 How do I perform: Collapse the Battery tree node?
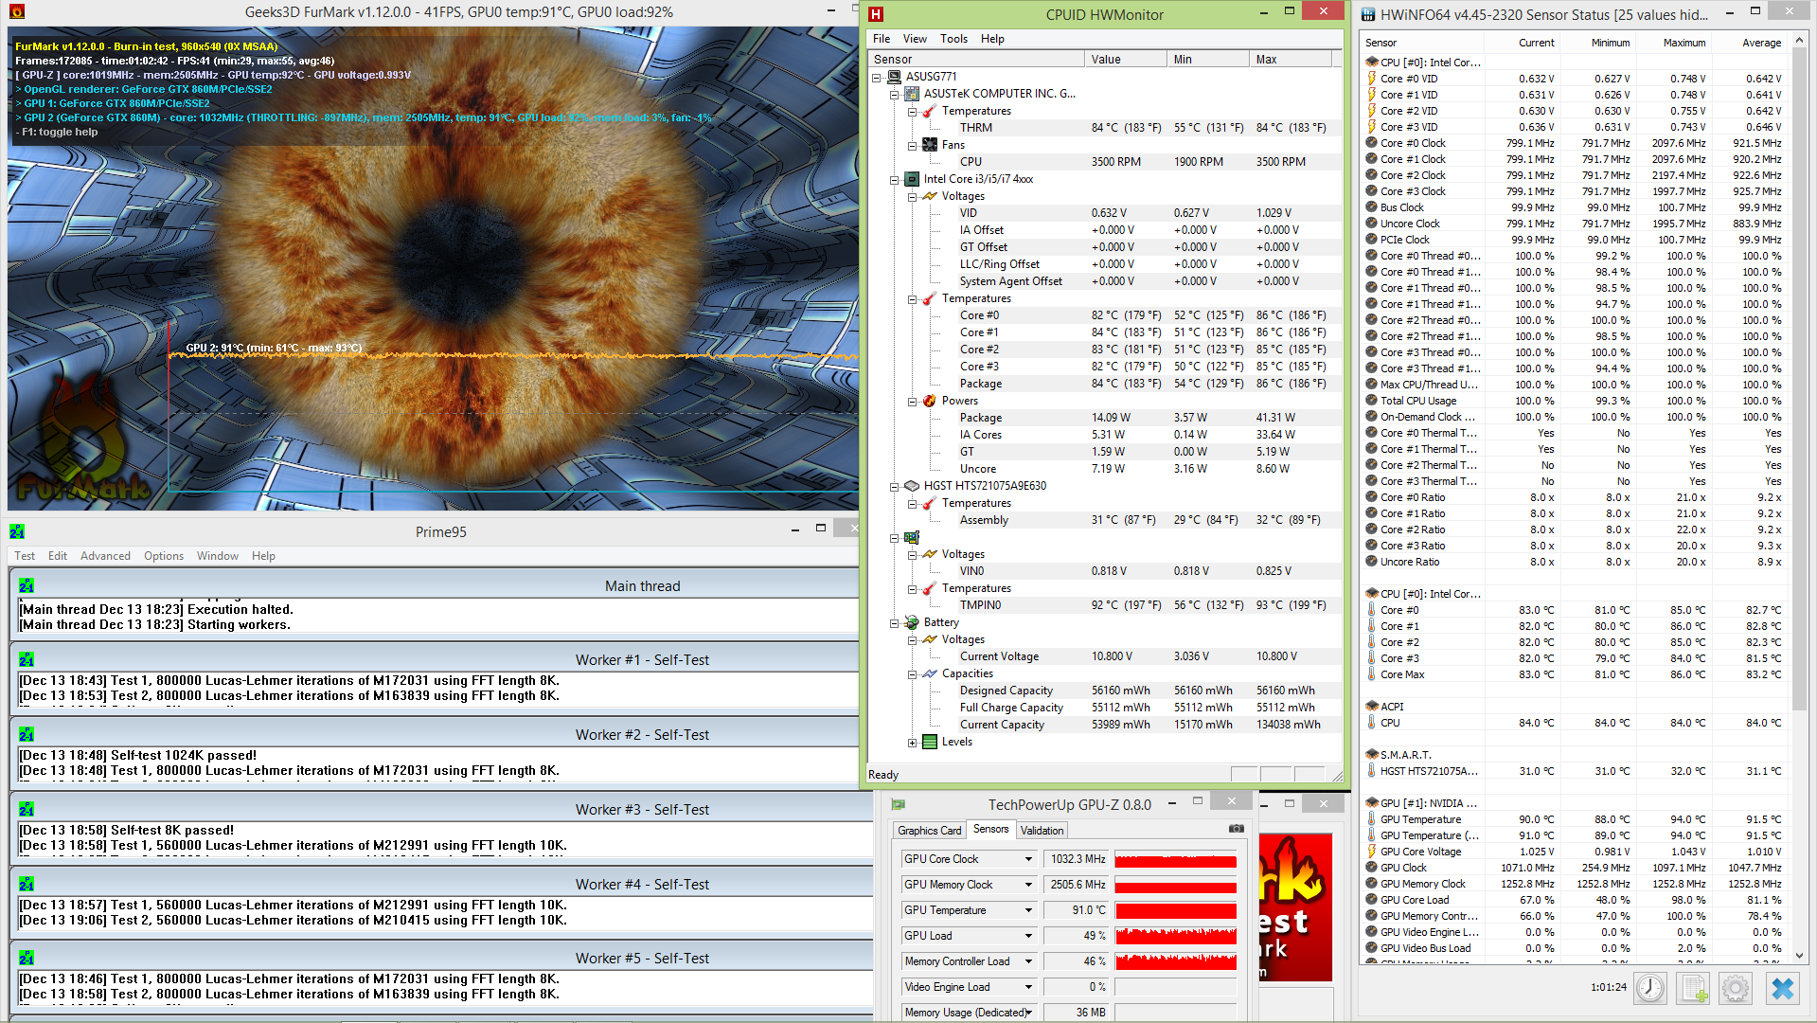tap(894, 623)
